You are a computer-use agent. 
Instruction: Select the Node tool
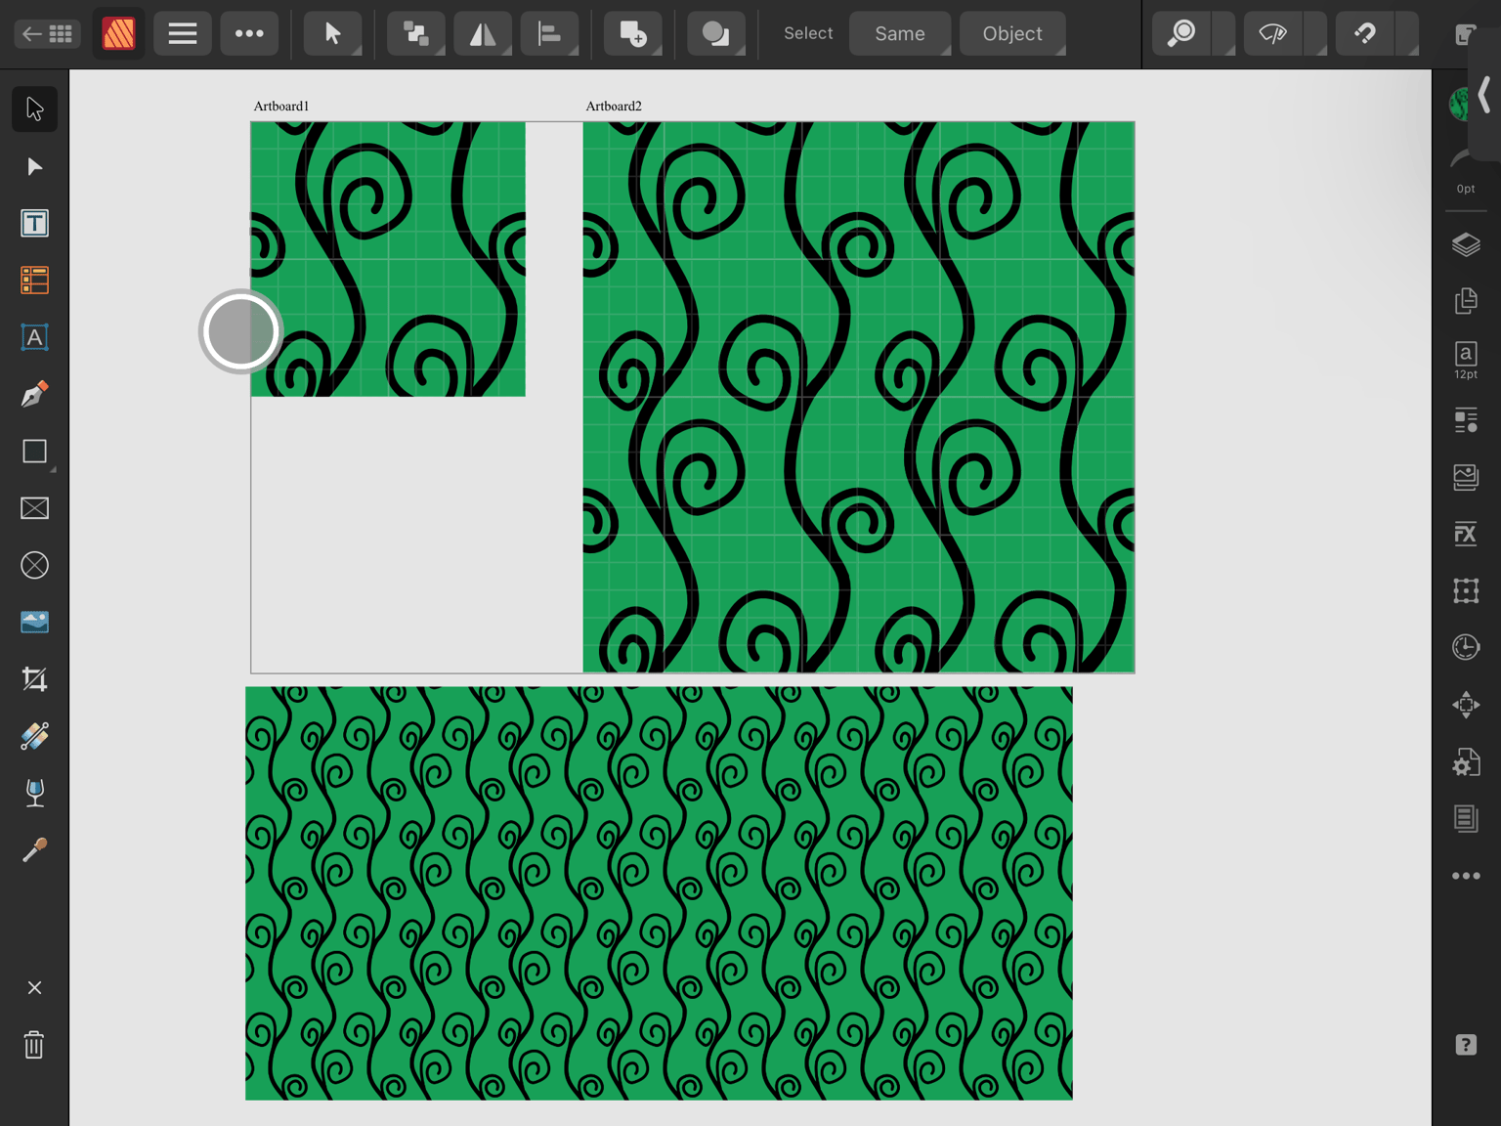[x=34, y=166]
